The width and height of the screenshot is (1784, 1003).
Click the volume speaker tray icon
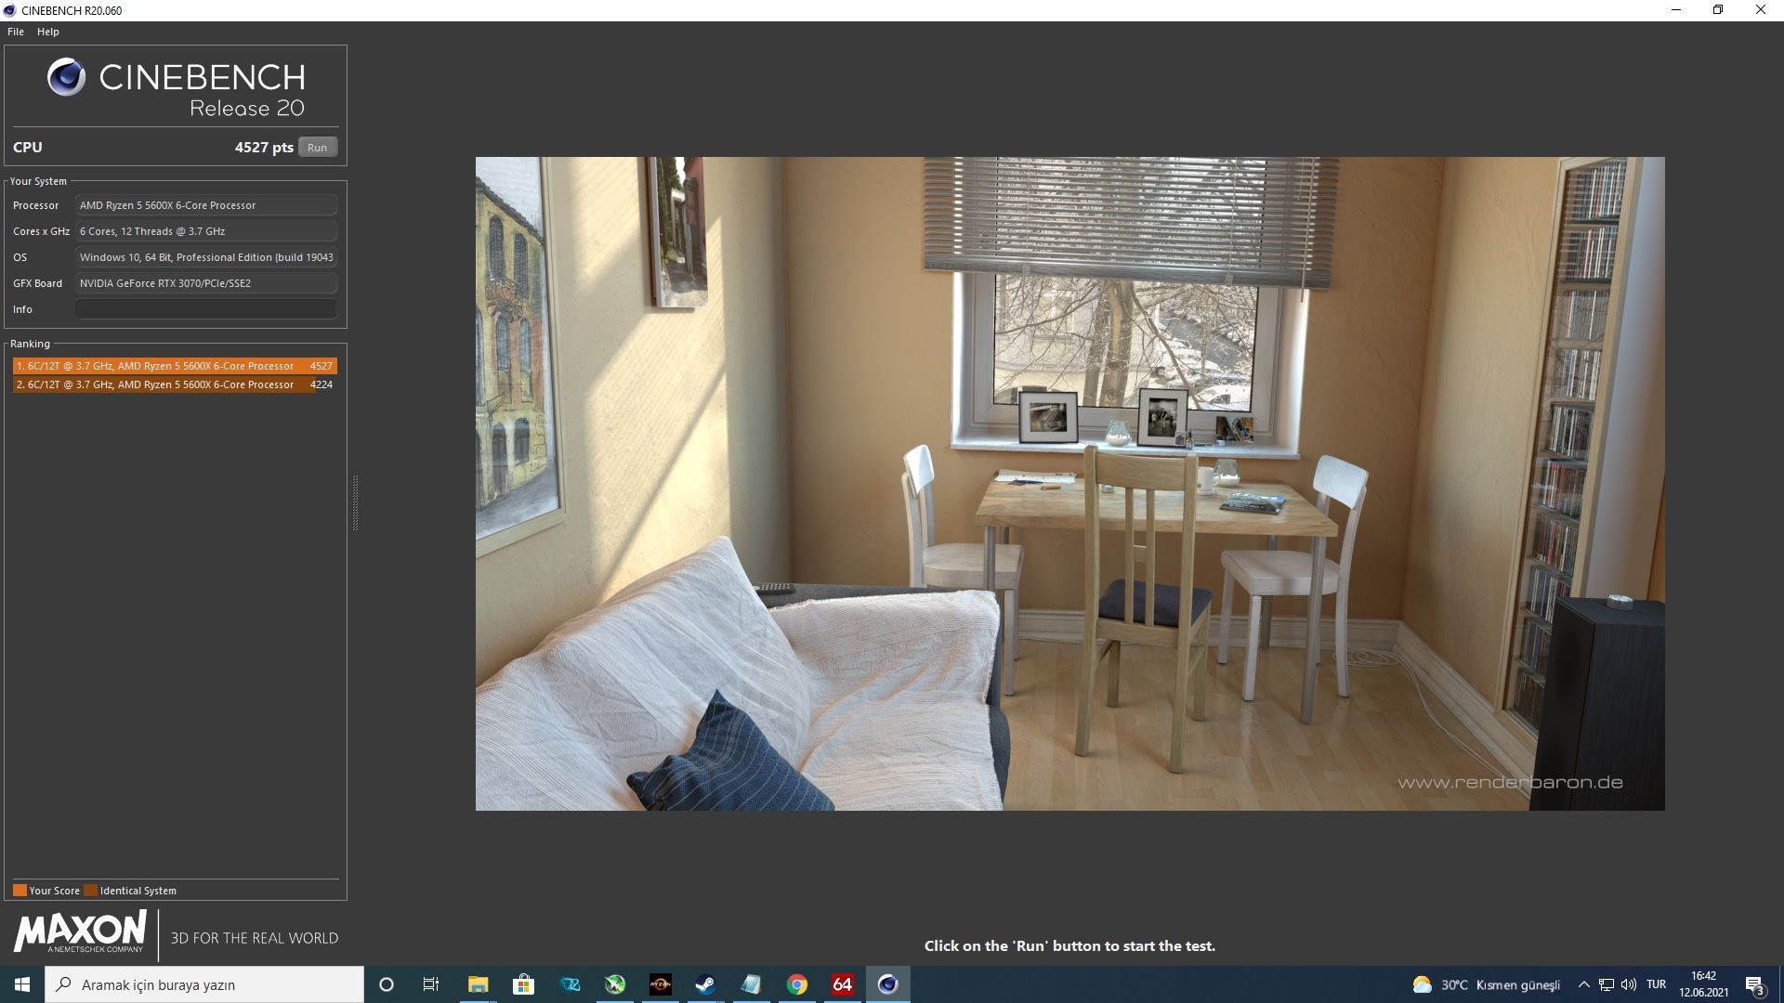[x=1628, y=984]
